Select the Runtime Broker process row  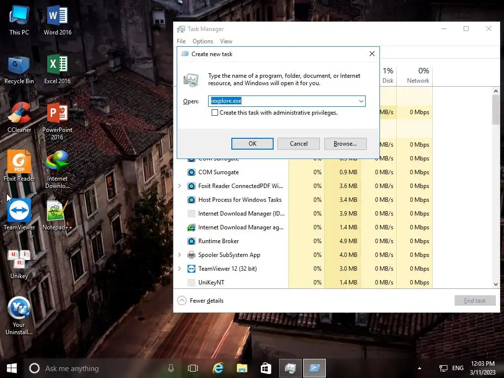click(303, 241)
